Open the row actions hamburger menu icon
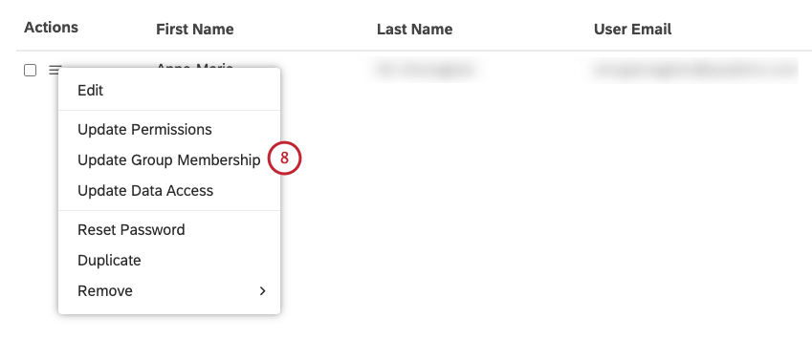The height and width of the screenshot is (360, 812). tap(55, 70)
